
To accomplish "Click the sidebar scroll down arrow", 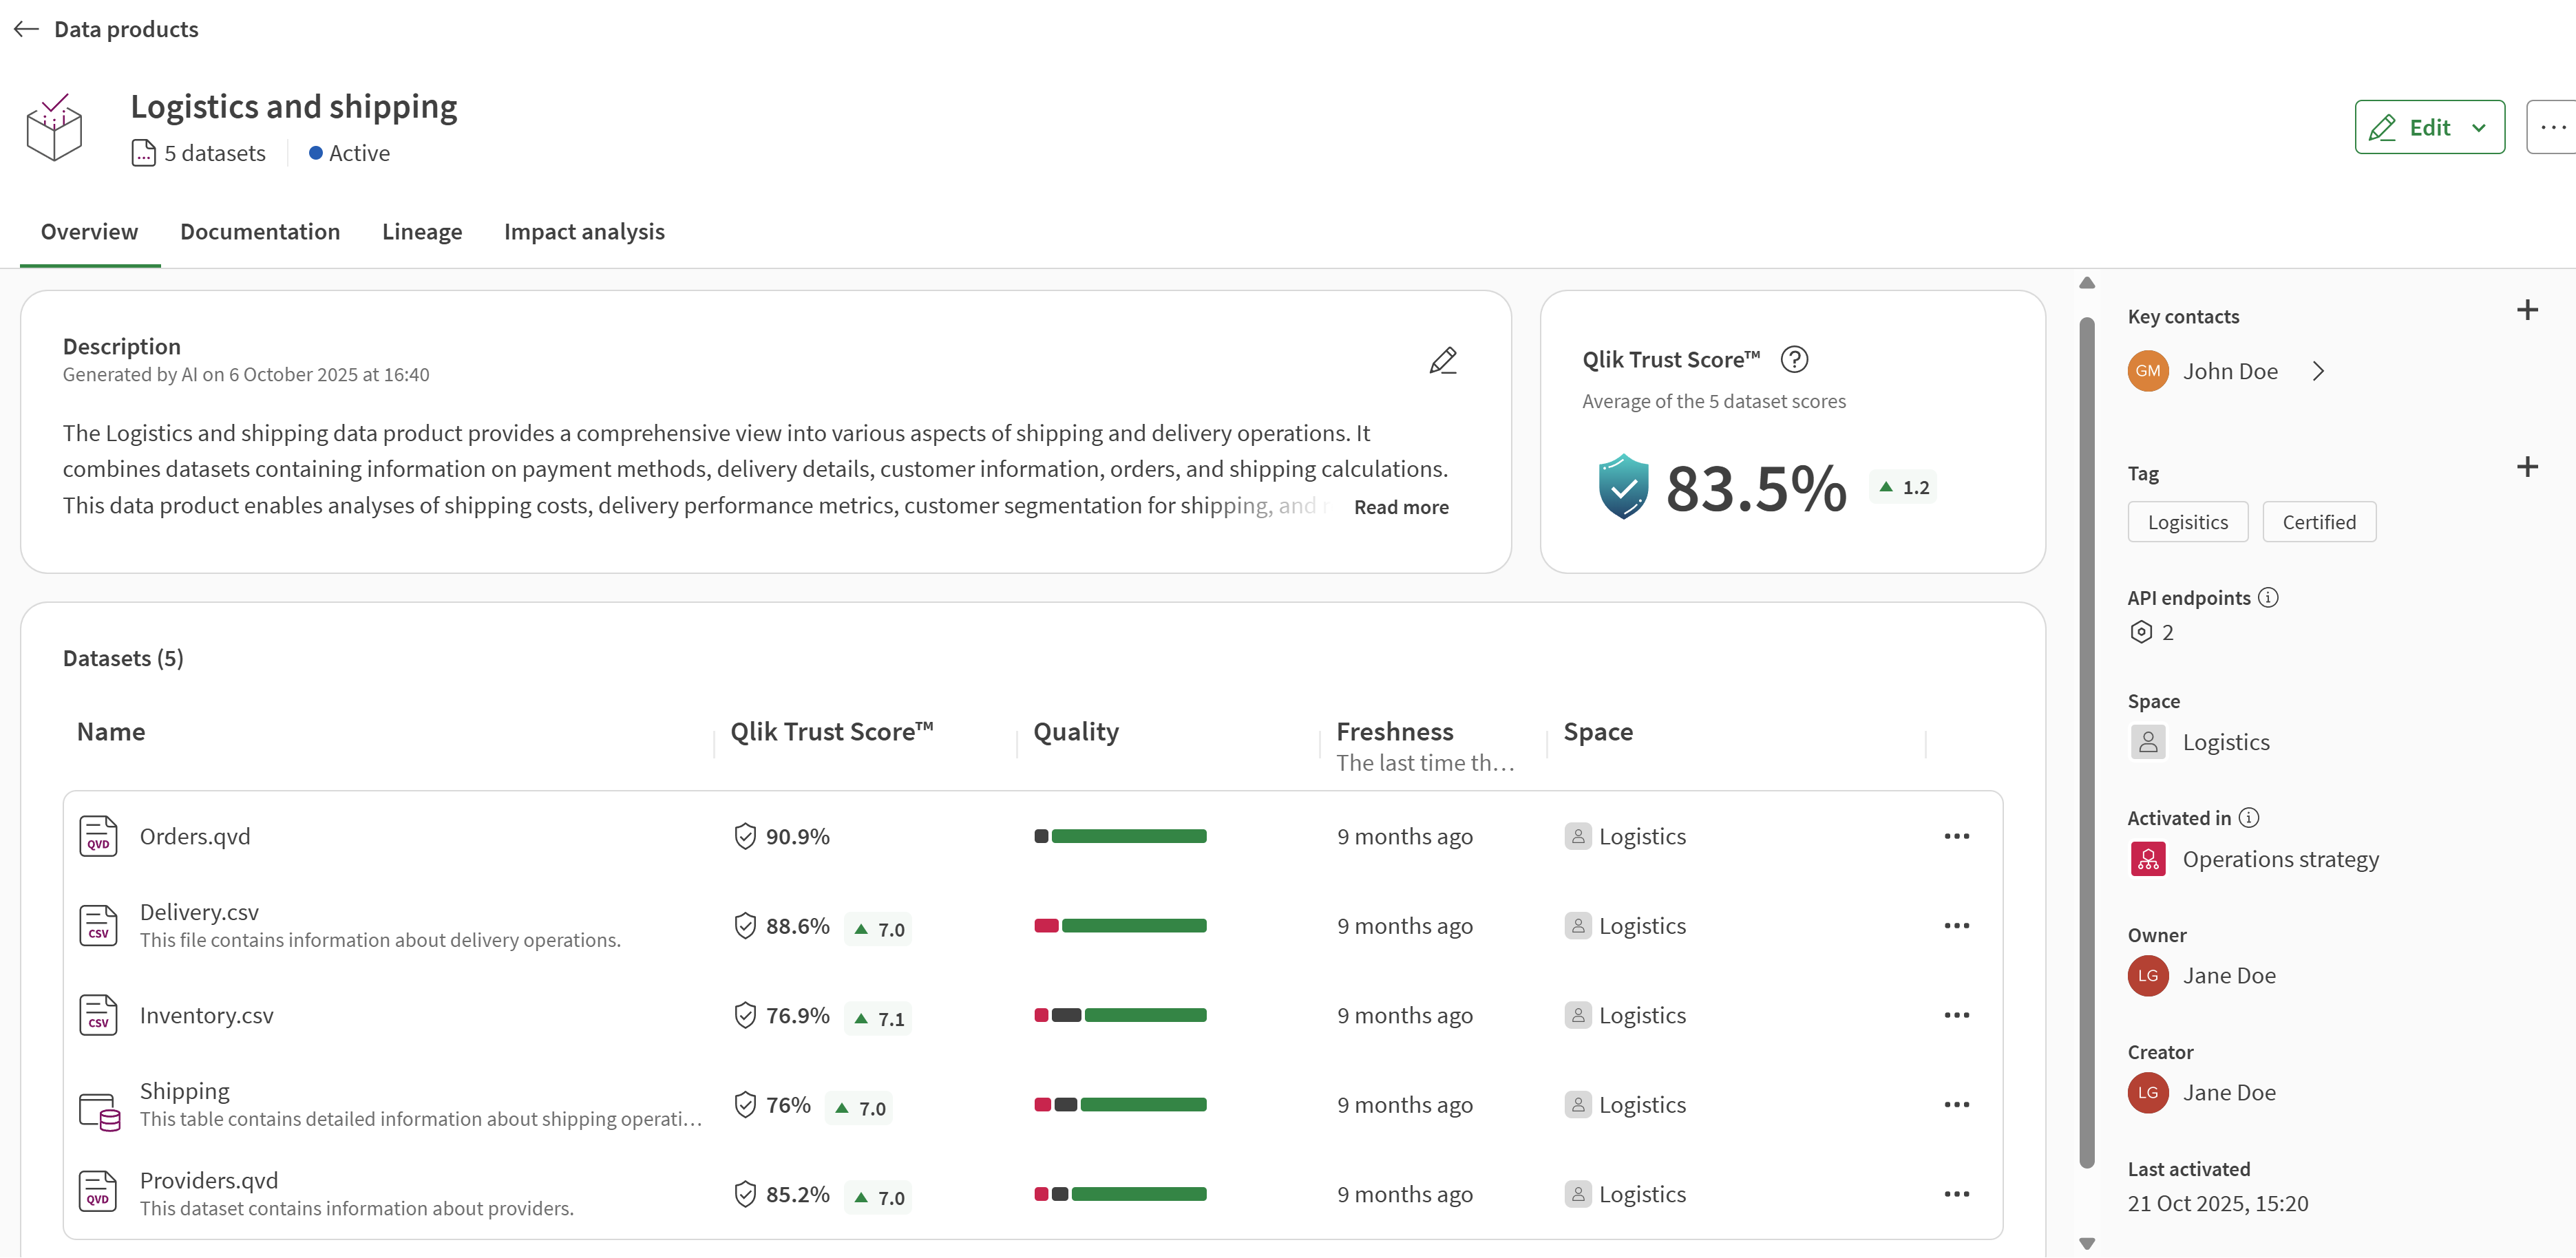I will click(x=2086, y=1243).
